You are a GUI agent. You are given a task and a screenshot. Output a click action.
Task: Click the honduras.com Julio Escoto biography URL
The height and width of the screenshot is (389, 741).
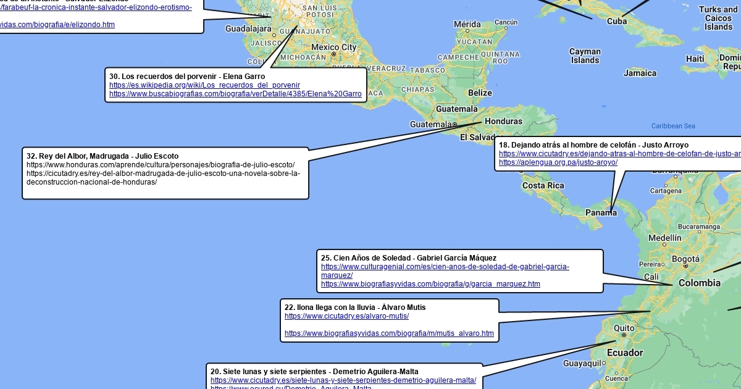[x=161, y=165]
